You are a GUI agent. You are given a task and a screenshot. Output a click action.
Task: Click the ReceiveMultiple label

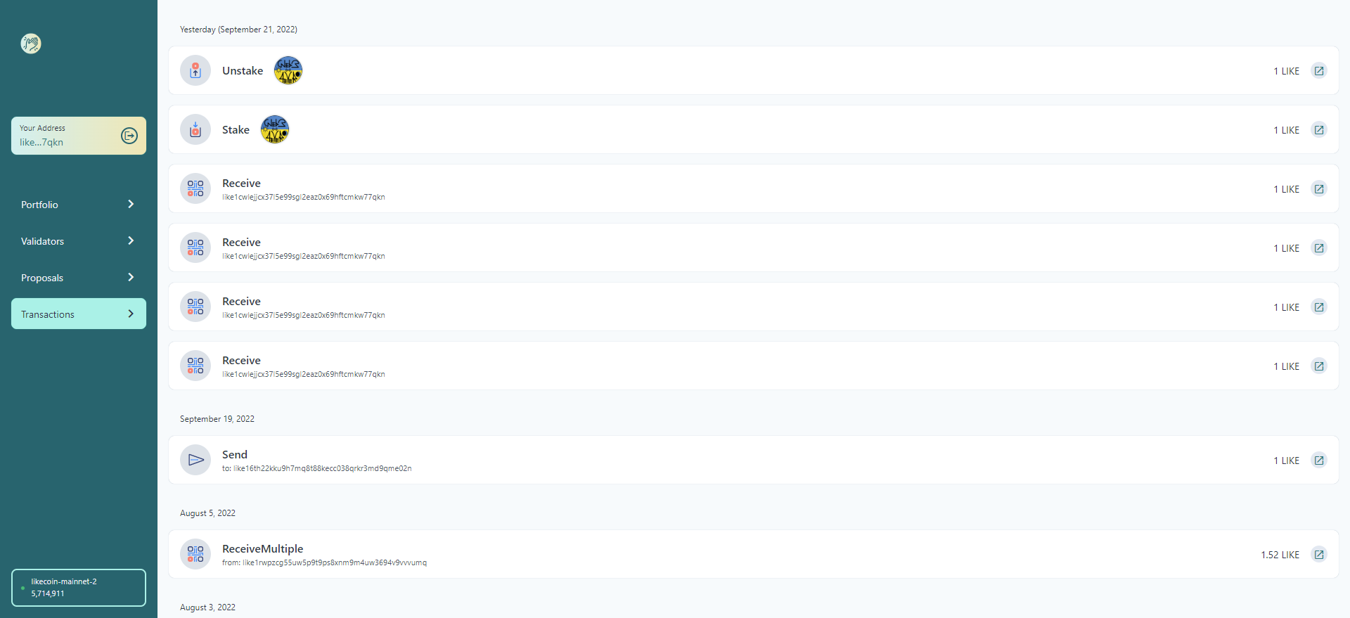(x=263, y=548)
